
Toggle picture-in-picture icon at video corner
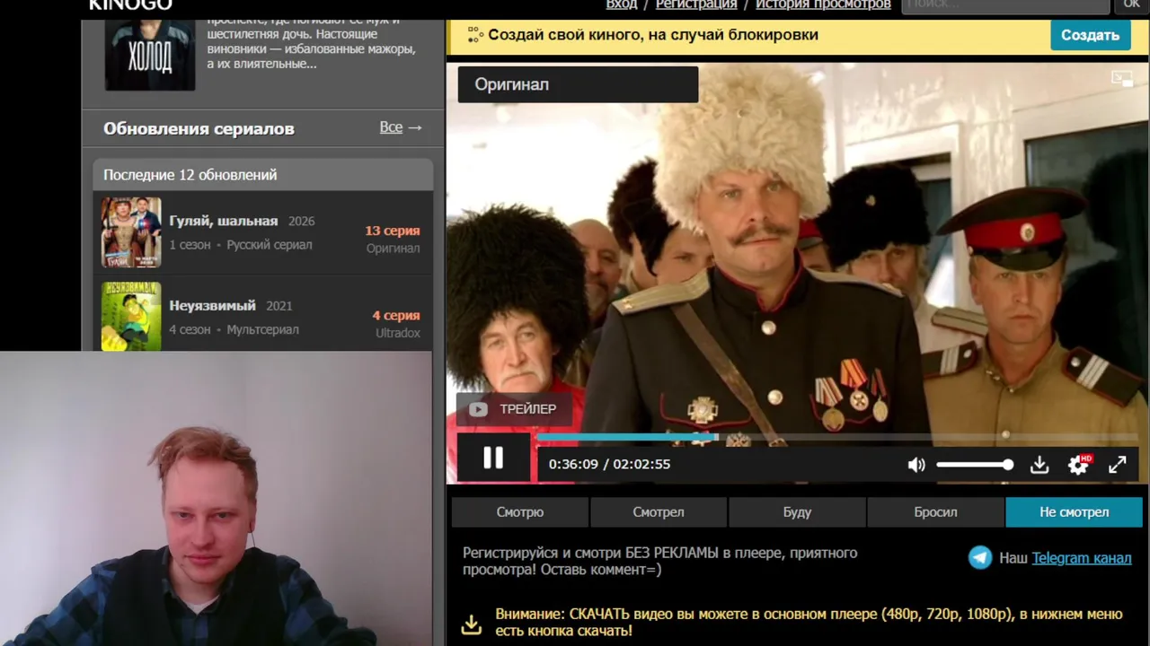[x=1122, y=79]
